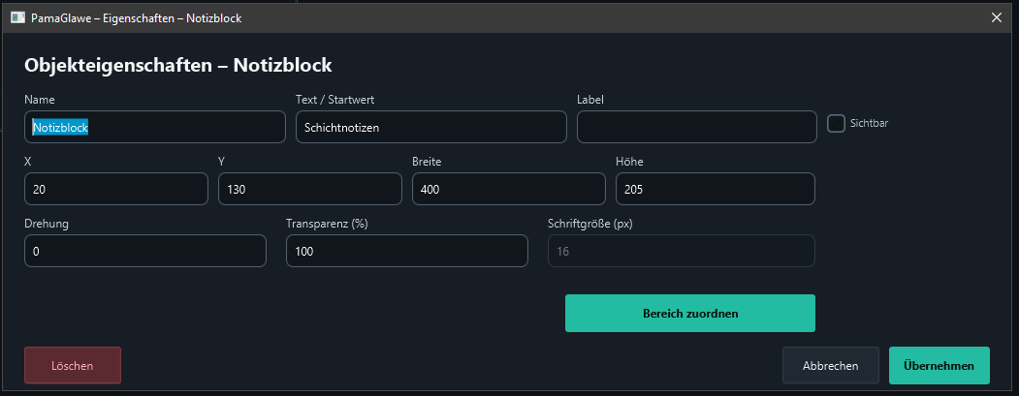Click the red Löschen button
The height and width of the screenshot is (396, 1019).
click(x=73, y=365)
